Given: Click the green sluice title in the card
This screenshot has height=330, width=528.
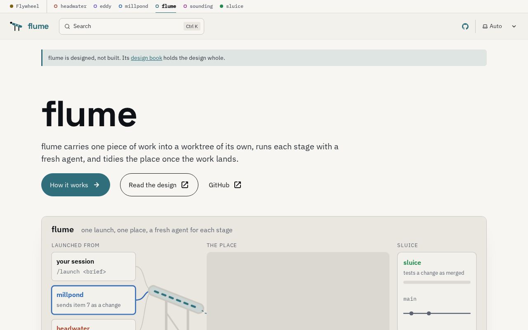Looking at the screenshot, I should coord(412,262).
